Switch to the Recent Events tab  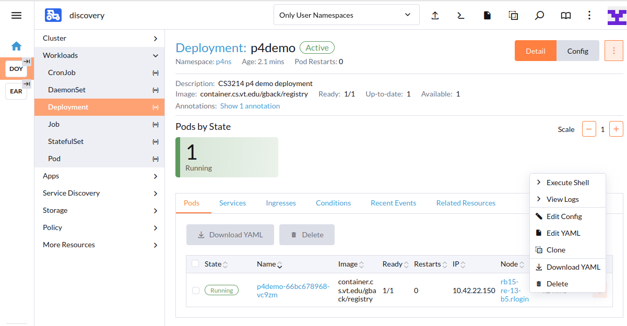tap(393, 203)
